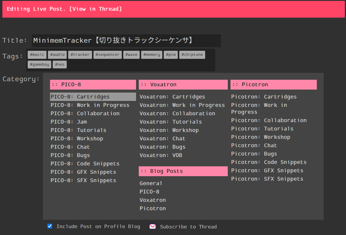Click inside the Tags field empty area

tap(141, 64)
